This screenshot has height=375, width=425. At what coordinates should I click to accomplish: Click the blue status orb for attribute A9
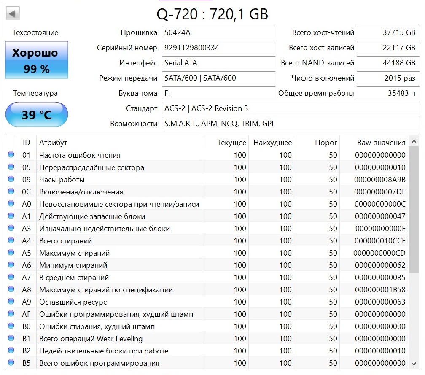pos(11,301)
